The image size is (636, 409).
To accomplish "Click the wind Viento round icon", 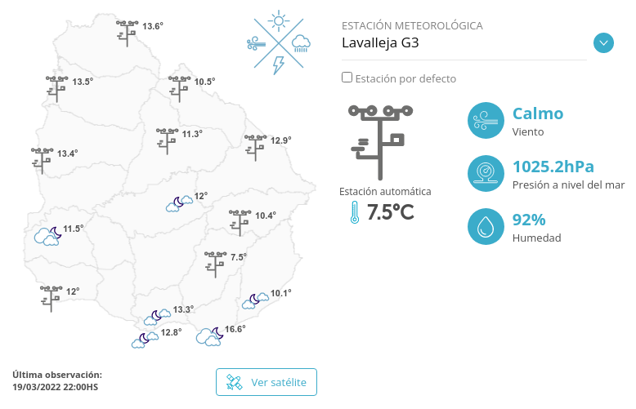I will coord(486,120).
